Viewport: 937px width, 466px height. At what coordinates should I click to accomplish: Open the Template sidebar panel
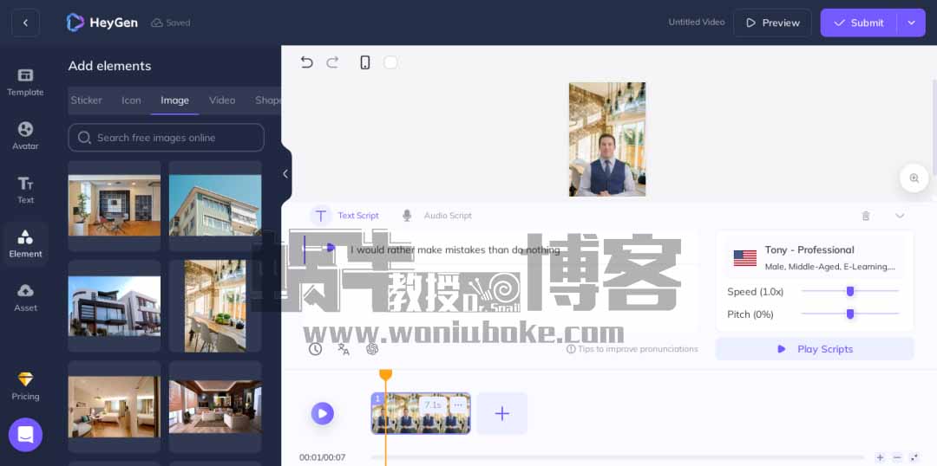(25, 82)
